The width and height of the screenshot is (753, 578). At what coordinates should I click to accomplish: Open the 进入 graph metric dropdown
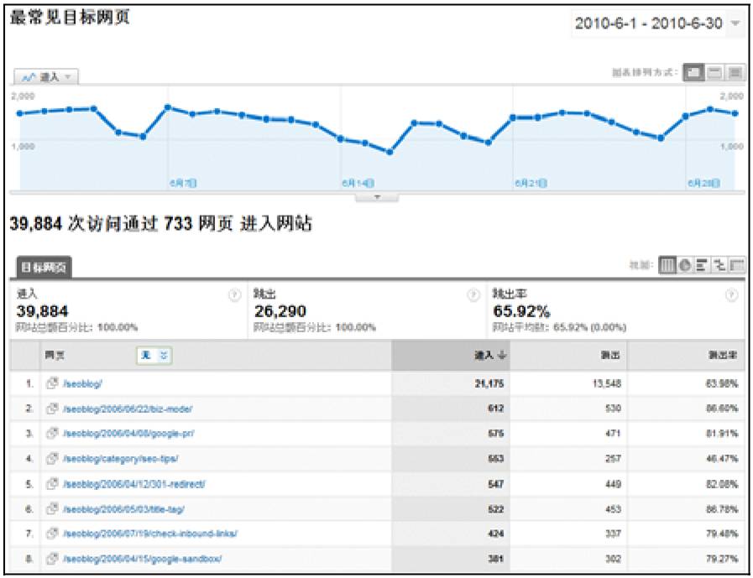click(46, 77)
